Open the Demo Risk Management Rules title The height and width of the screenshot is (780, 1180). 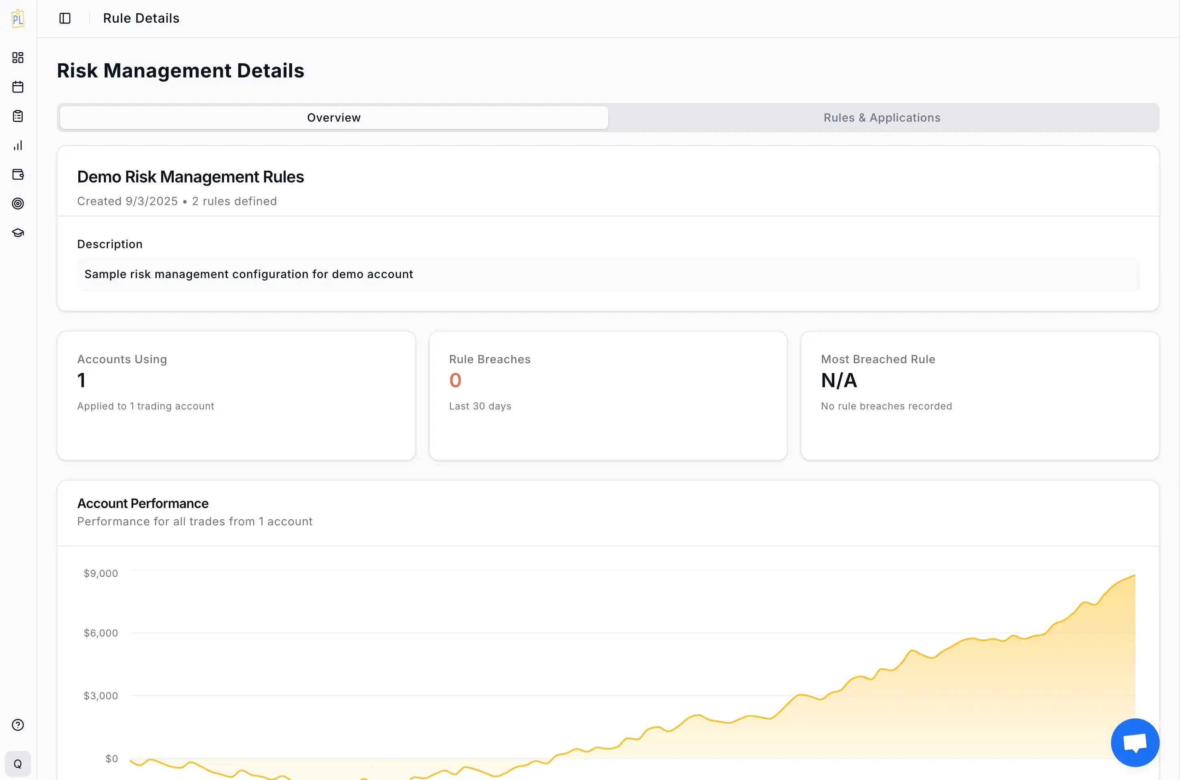(190, 177)
